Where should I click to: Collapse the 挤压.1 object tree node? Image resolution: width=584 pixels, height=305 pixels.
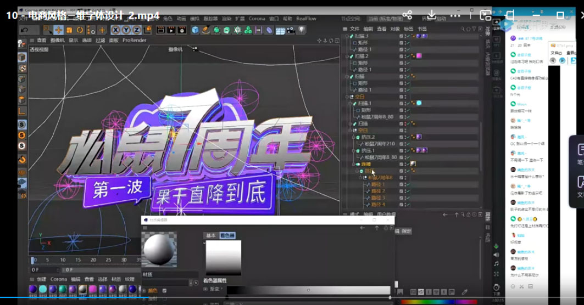353,151
